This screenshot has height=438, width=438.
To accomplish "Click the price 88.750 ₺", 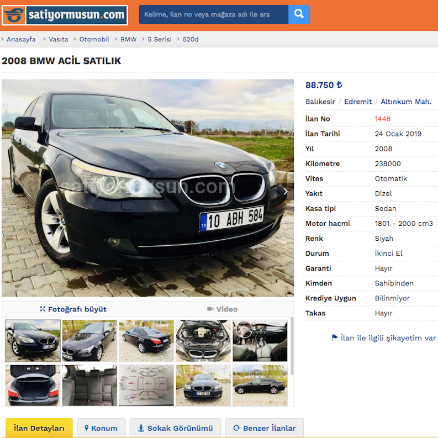I will pos(324,85).
